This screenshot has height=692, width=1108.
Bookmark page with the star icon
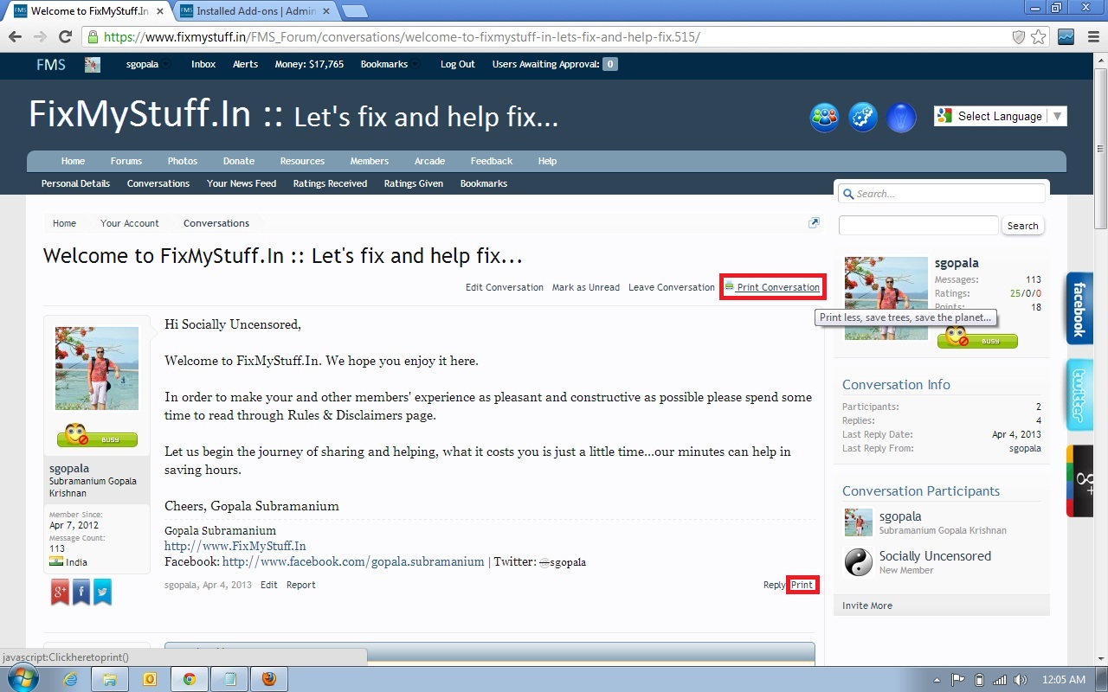[x=1038, y=37]
